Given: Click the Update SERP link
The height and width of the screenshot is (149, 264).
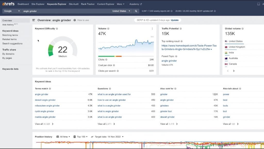Looking at the screenshot, I should (175, 20).
